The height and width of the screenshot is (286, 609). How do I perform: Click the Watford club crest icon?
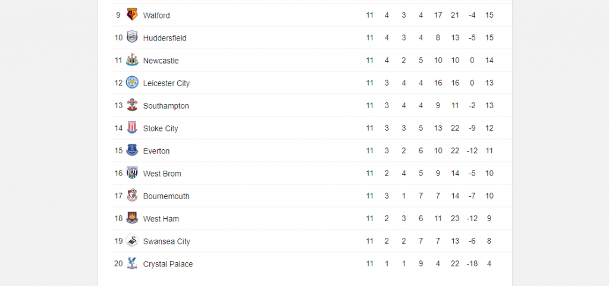click(132, 15)
